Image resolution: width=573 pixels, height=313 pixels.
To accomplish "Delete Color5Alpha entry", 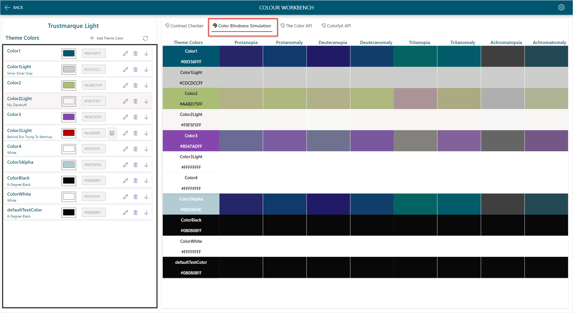I will click(x=135, y=165).
